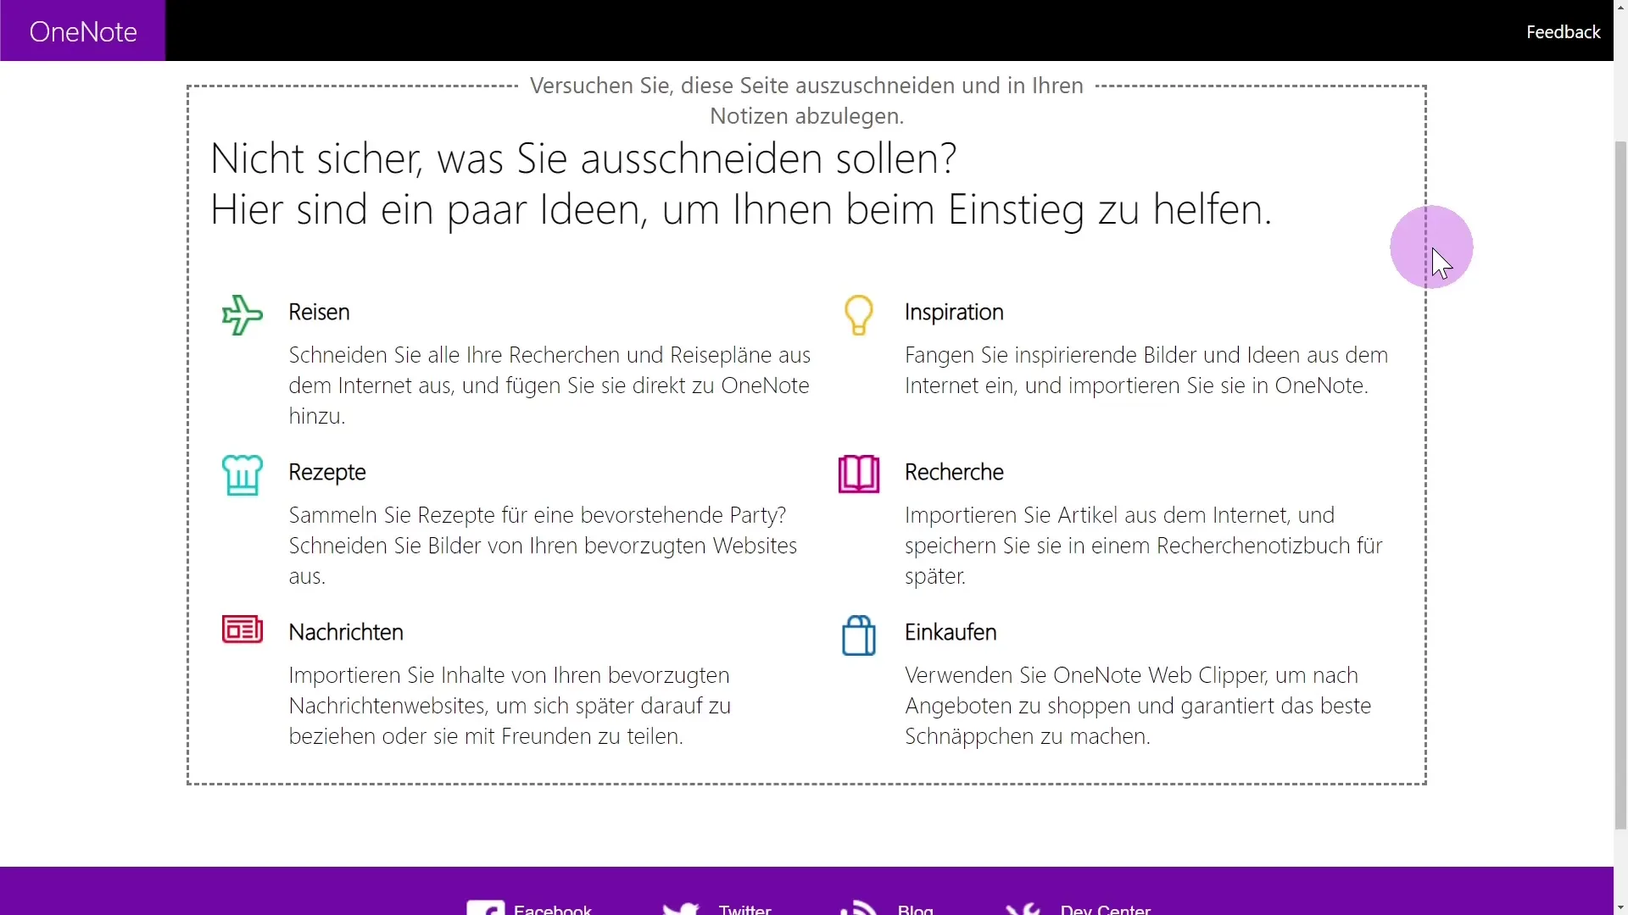Click the Rezepte cooking icon
The width and height of the screenshot is (1628, 915).
[242, 473]
